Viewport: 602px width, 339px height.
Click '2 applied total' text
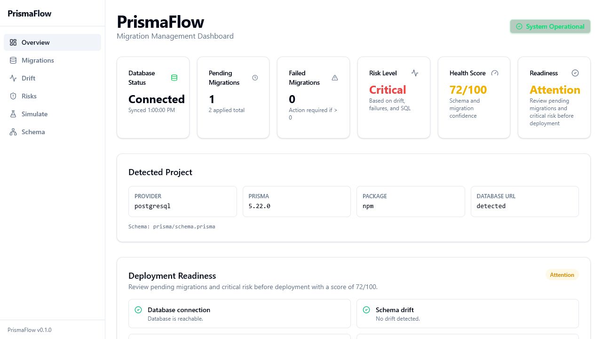pos(227,110)
